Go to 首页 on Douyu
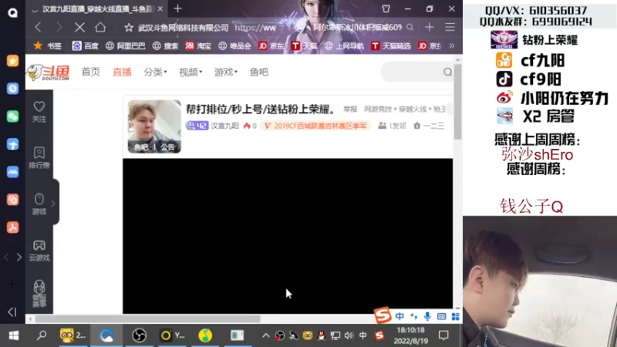Viewport: 617px width, 347px height. click(x=90, y=72)
